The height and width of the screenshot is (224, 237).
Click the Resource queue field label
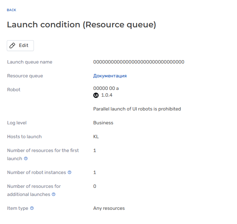point(25,76)
